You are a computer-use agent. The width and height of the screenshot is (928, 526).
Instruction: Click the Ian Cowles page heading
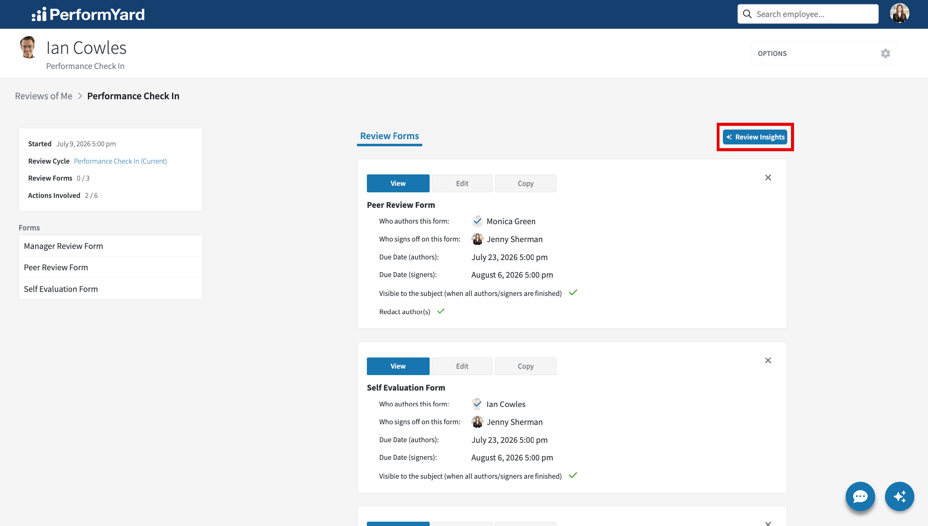coord(86,48)
